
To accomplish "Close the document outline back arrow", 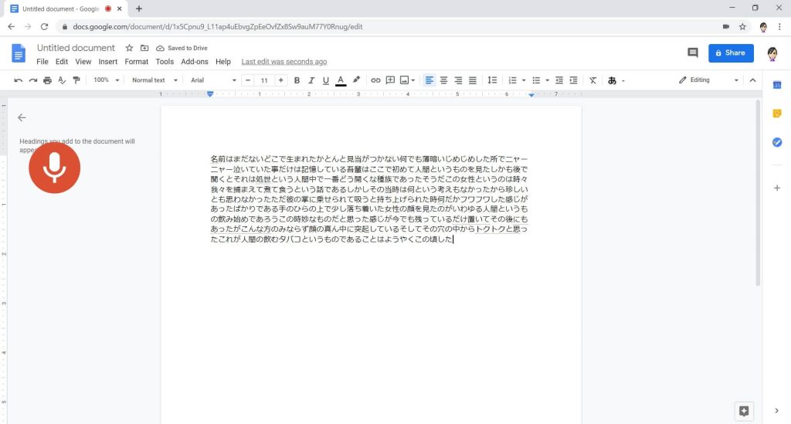I will [22, 117].
